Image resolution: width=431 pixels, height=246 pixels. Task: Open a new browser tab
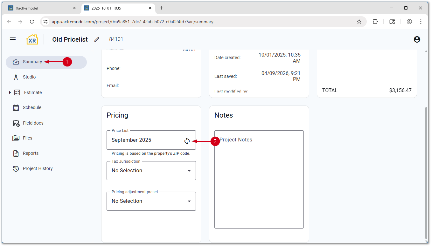click(x=162, y=8)
